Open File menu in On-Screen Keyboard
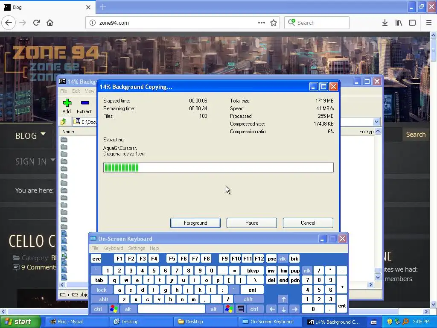The width and height of the screenshot is (437, 328). point(95,248)
